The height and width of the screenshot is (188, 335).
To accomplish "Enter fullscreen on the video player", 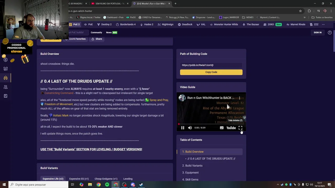I will pyautogui.click(x=240, y=128).
